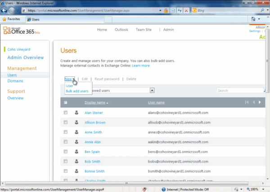Click the user icon beside Bob Smith
This screenshot has height=192, width=270.
pyautogui.click(x=76, y=161)
